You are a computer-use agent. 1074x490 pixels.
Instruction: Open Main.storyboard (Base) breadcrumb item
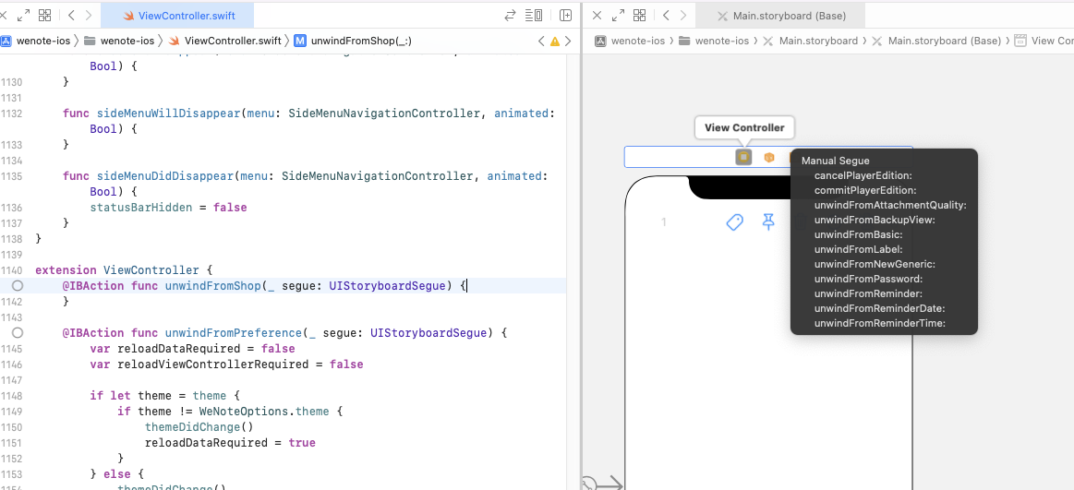point(936,41)
